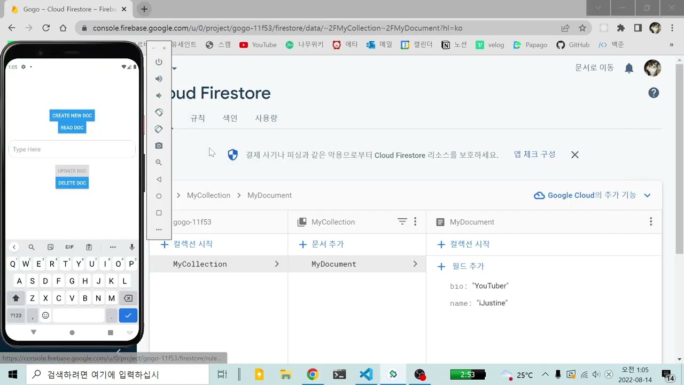Viewport: 684px width, 385px height.
Task: Open Firebase notifications bell icon
Action: pyautogui.click(x=629, y=68)
